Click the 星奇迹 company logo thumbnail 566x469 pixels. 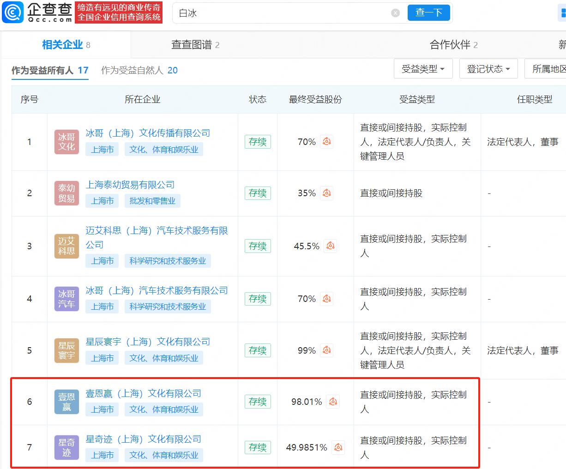[x=66, y=448]
